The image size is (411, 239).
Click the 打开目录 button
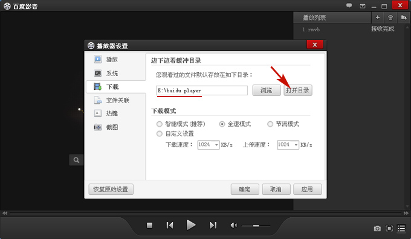pyautogui.click(x=298, y=91)
